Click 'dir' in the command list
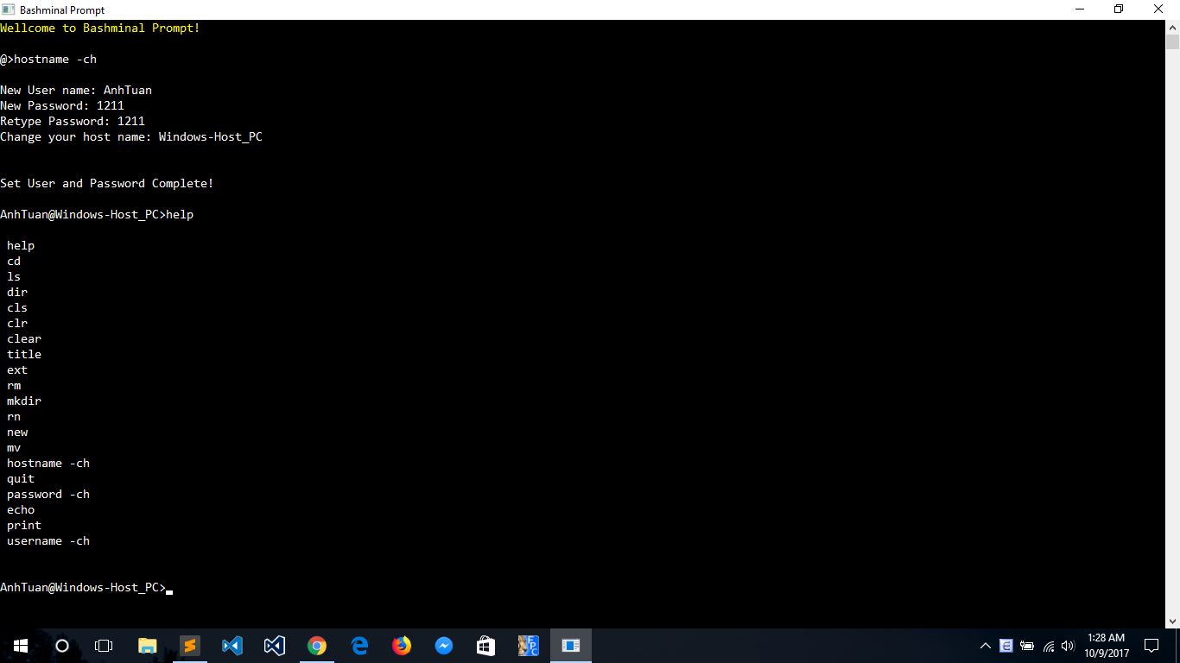This screenshot has height=663, width=1180. pos(17,292)
